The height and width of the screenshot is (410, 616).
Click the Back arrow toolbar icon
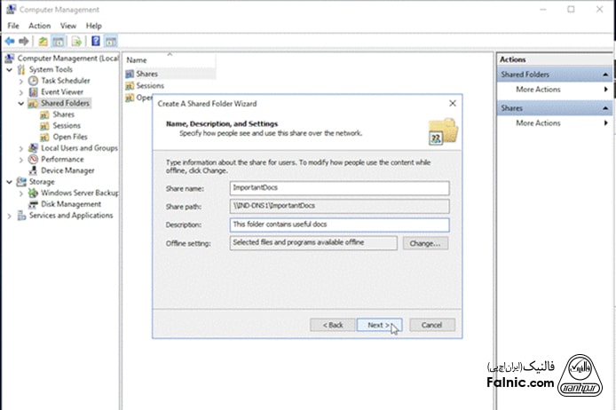[10, 41]
